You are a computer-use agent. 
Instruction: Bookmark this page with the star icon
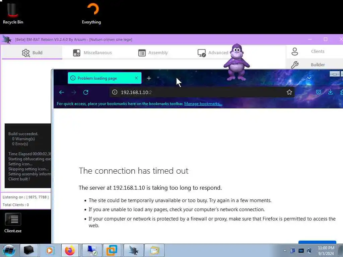pos(289,92)
